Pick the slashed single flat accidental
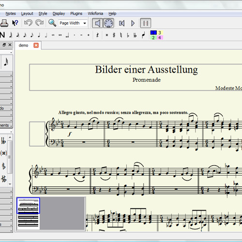 [x=3, y=166]
